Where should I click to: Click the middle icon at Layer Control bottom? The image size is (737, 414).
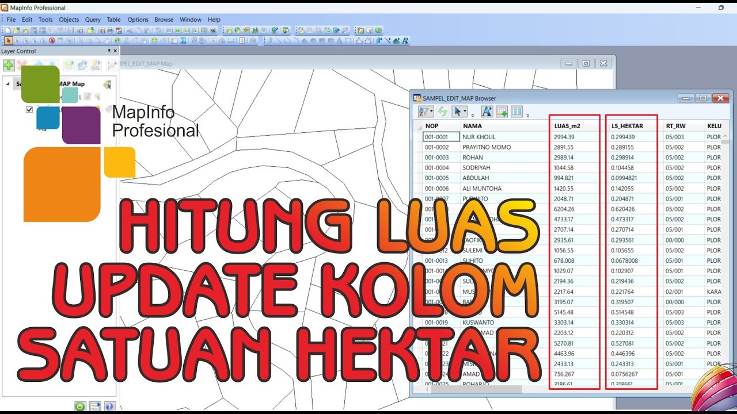tap(94, 407)
